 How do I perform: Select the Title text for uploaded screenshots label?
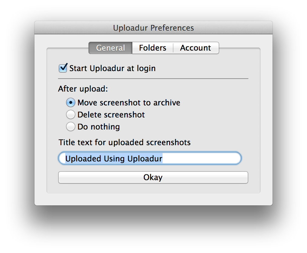click(x=124, y=142)
